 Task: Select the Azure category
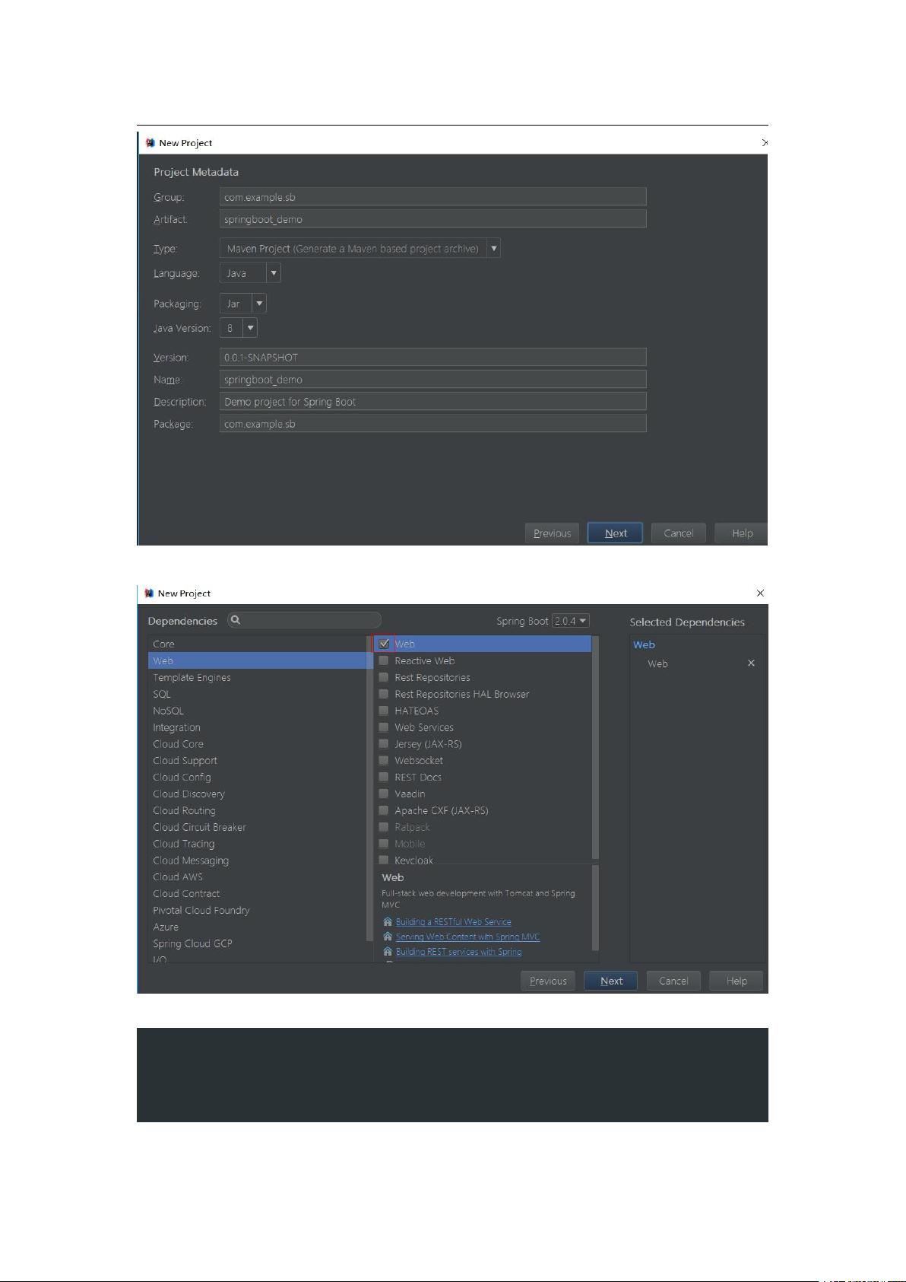pos(257,927)
